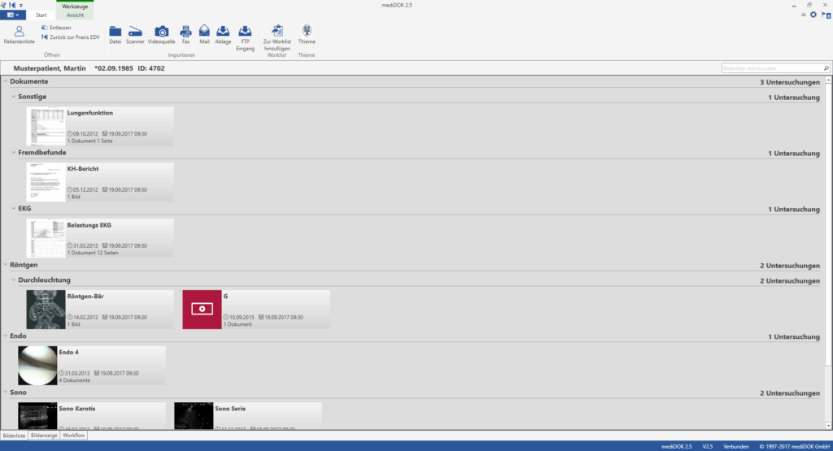The height and width of the screenshot is (451, 833).
Task: Click the Entlassen button
Action: pos(59,28)
